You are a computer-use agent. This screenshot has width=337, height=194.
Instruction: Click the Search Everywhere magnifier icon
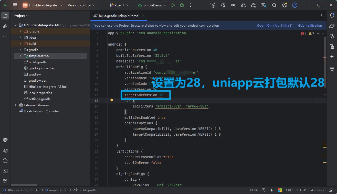pos(274,5)
